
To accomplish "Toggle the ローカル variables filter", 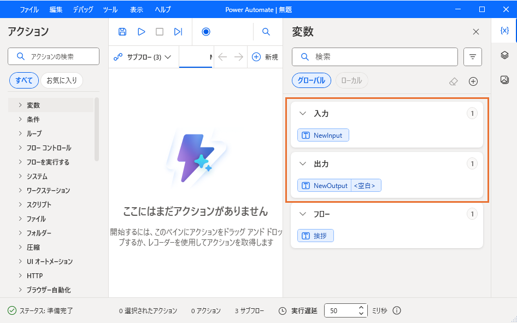I will coord(351,81).
